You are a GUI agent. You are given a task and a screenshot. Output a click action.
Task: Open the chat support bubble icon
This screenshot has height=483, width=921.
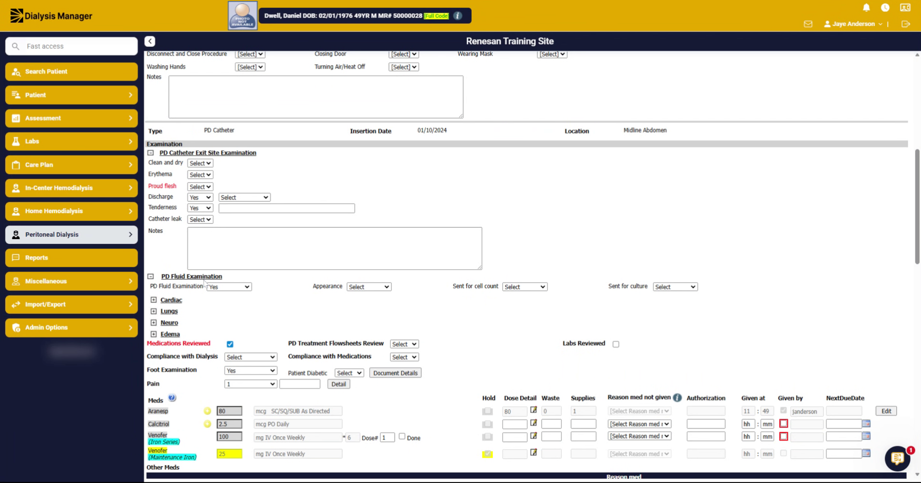(897, 458)
